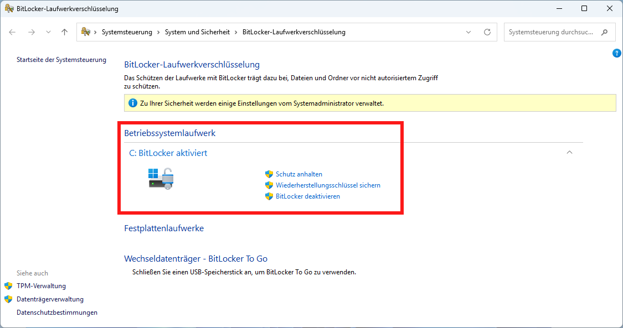
Task: Open help with the blue question mark
Action: point(617,53)
